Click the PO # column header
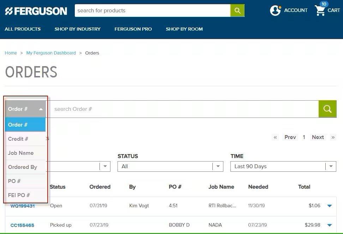 175,187
